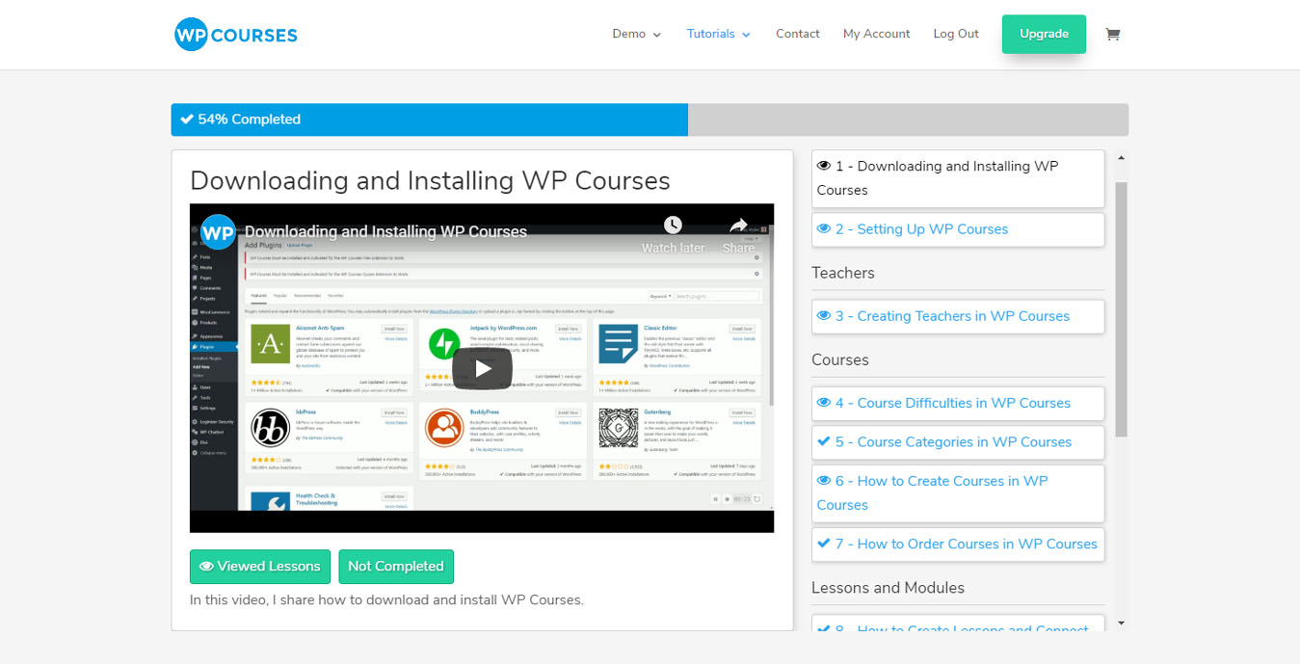1300x664 pixels.
Task: Toggle the Viewed Lessons button
Action: tap(260, 567)
